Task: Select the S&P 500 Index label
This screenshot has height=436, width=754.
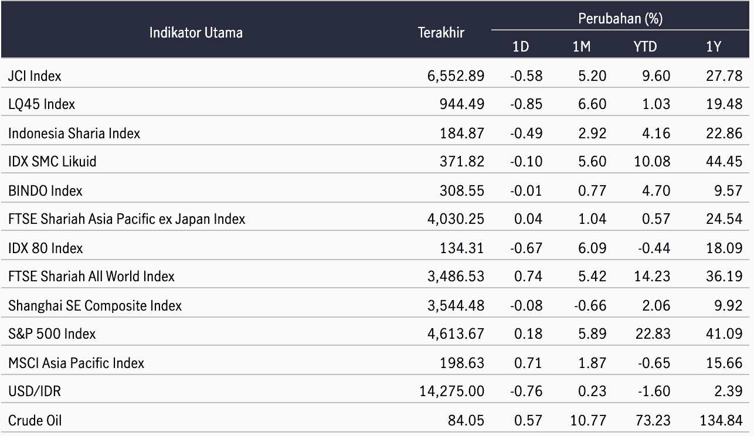Action: [52, 333]
